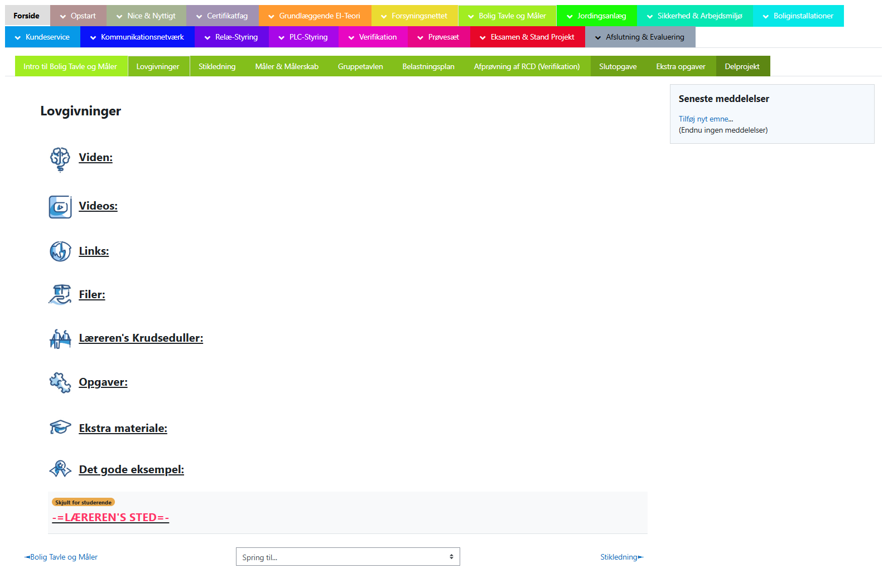This screenshot has height=578, width=883.
Task: Open the Gruppetavlen tab
Action: [x=360, y=66]
